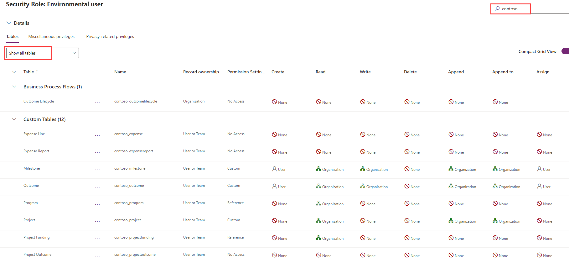Change Expense Line Create privilege (None)
Image resolution: width=569 pixels, height=263 pixels.
(x=279, y=135)
